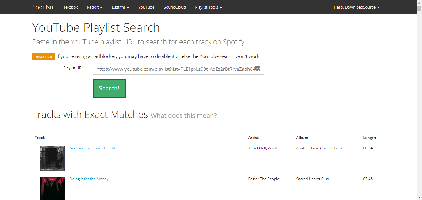The width and height of the screenshot is (422, 200).
Task: Click the password manager icon in URL field
Action: pos(258,69)
